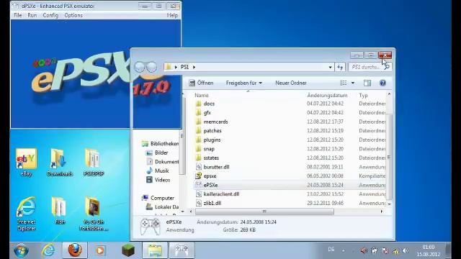The width and height of the screenshot is (461, 259).
Task: Open view options dropdown arrow in Explorer
Action: (x=353, y=83)
